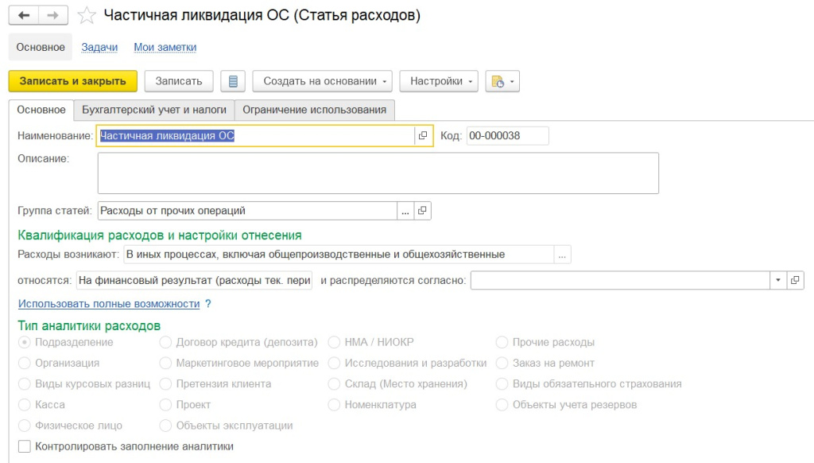The image size is (814, 463).
Task: Select Маркетинговое мероприятие radio option
Action: [165, 364]
